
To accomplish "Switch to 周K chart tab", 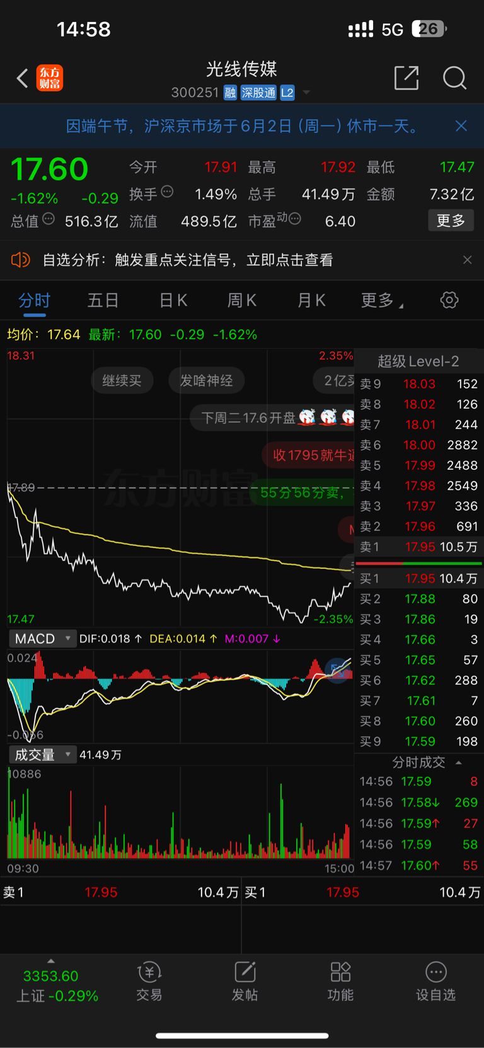I will 242,300.
